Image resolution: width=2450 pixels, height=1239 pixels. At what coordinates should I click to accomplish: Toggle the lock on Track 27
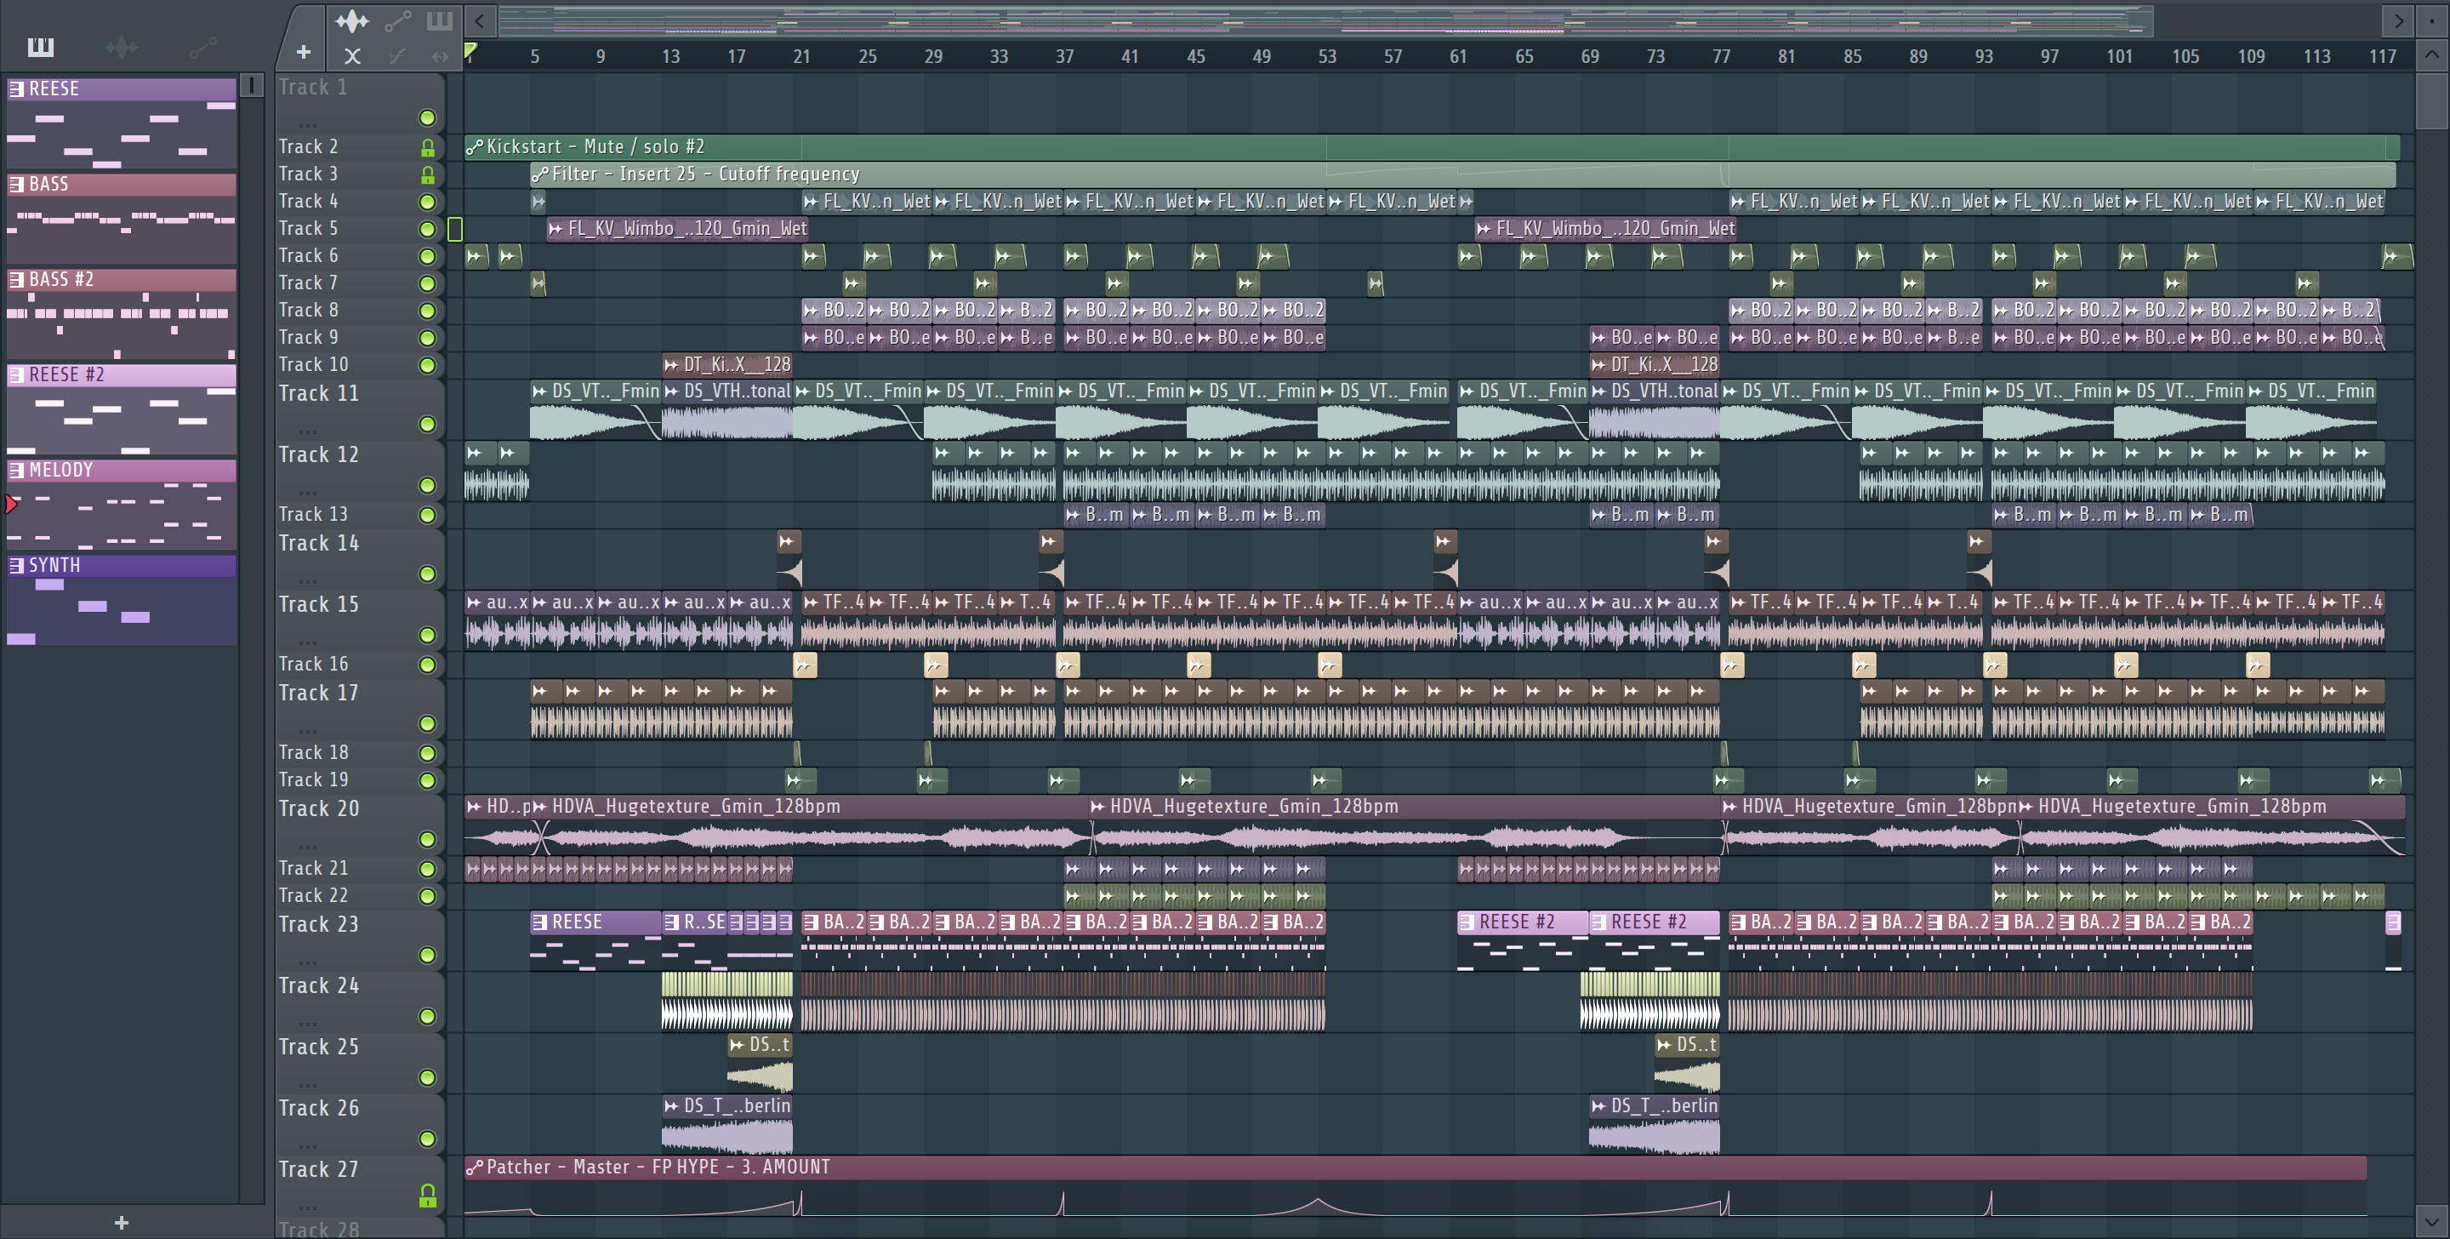428,1196
